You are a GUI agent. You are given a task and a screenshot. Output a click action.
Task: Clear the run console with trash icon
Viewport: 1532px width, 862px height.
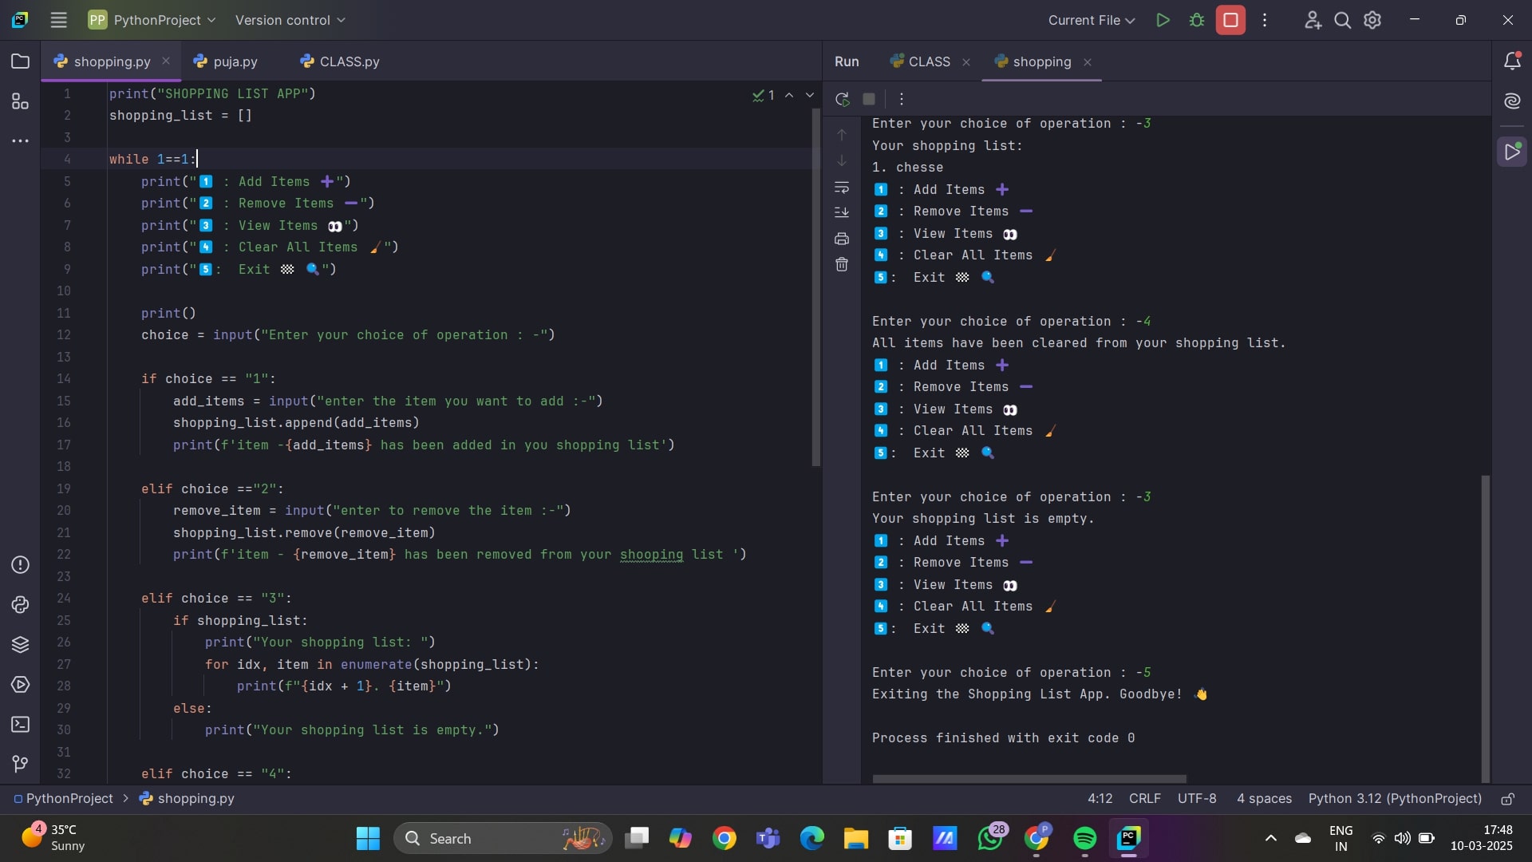[842, 264]
